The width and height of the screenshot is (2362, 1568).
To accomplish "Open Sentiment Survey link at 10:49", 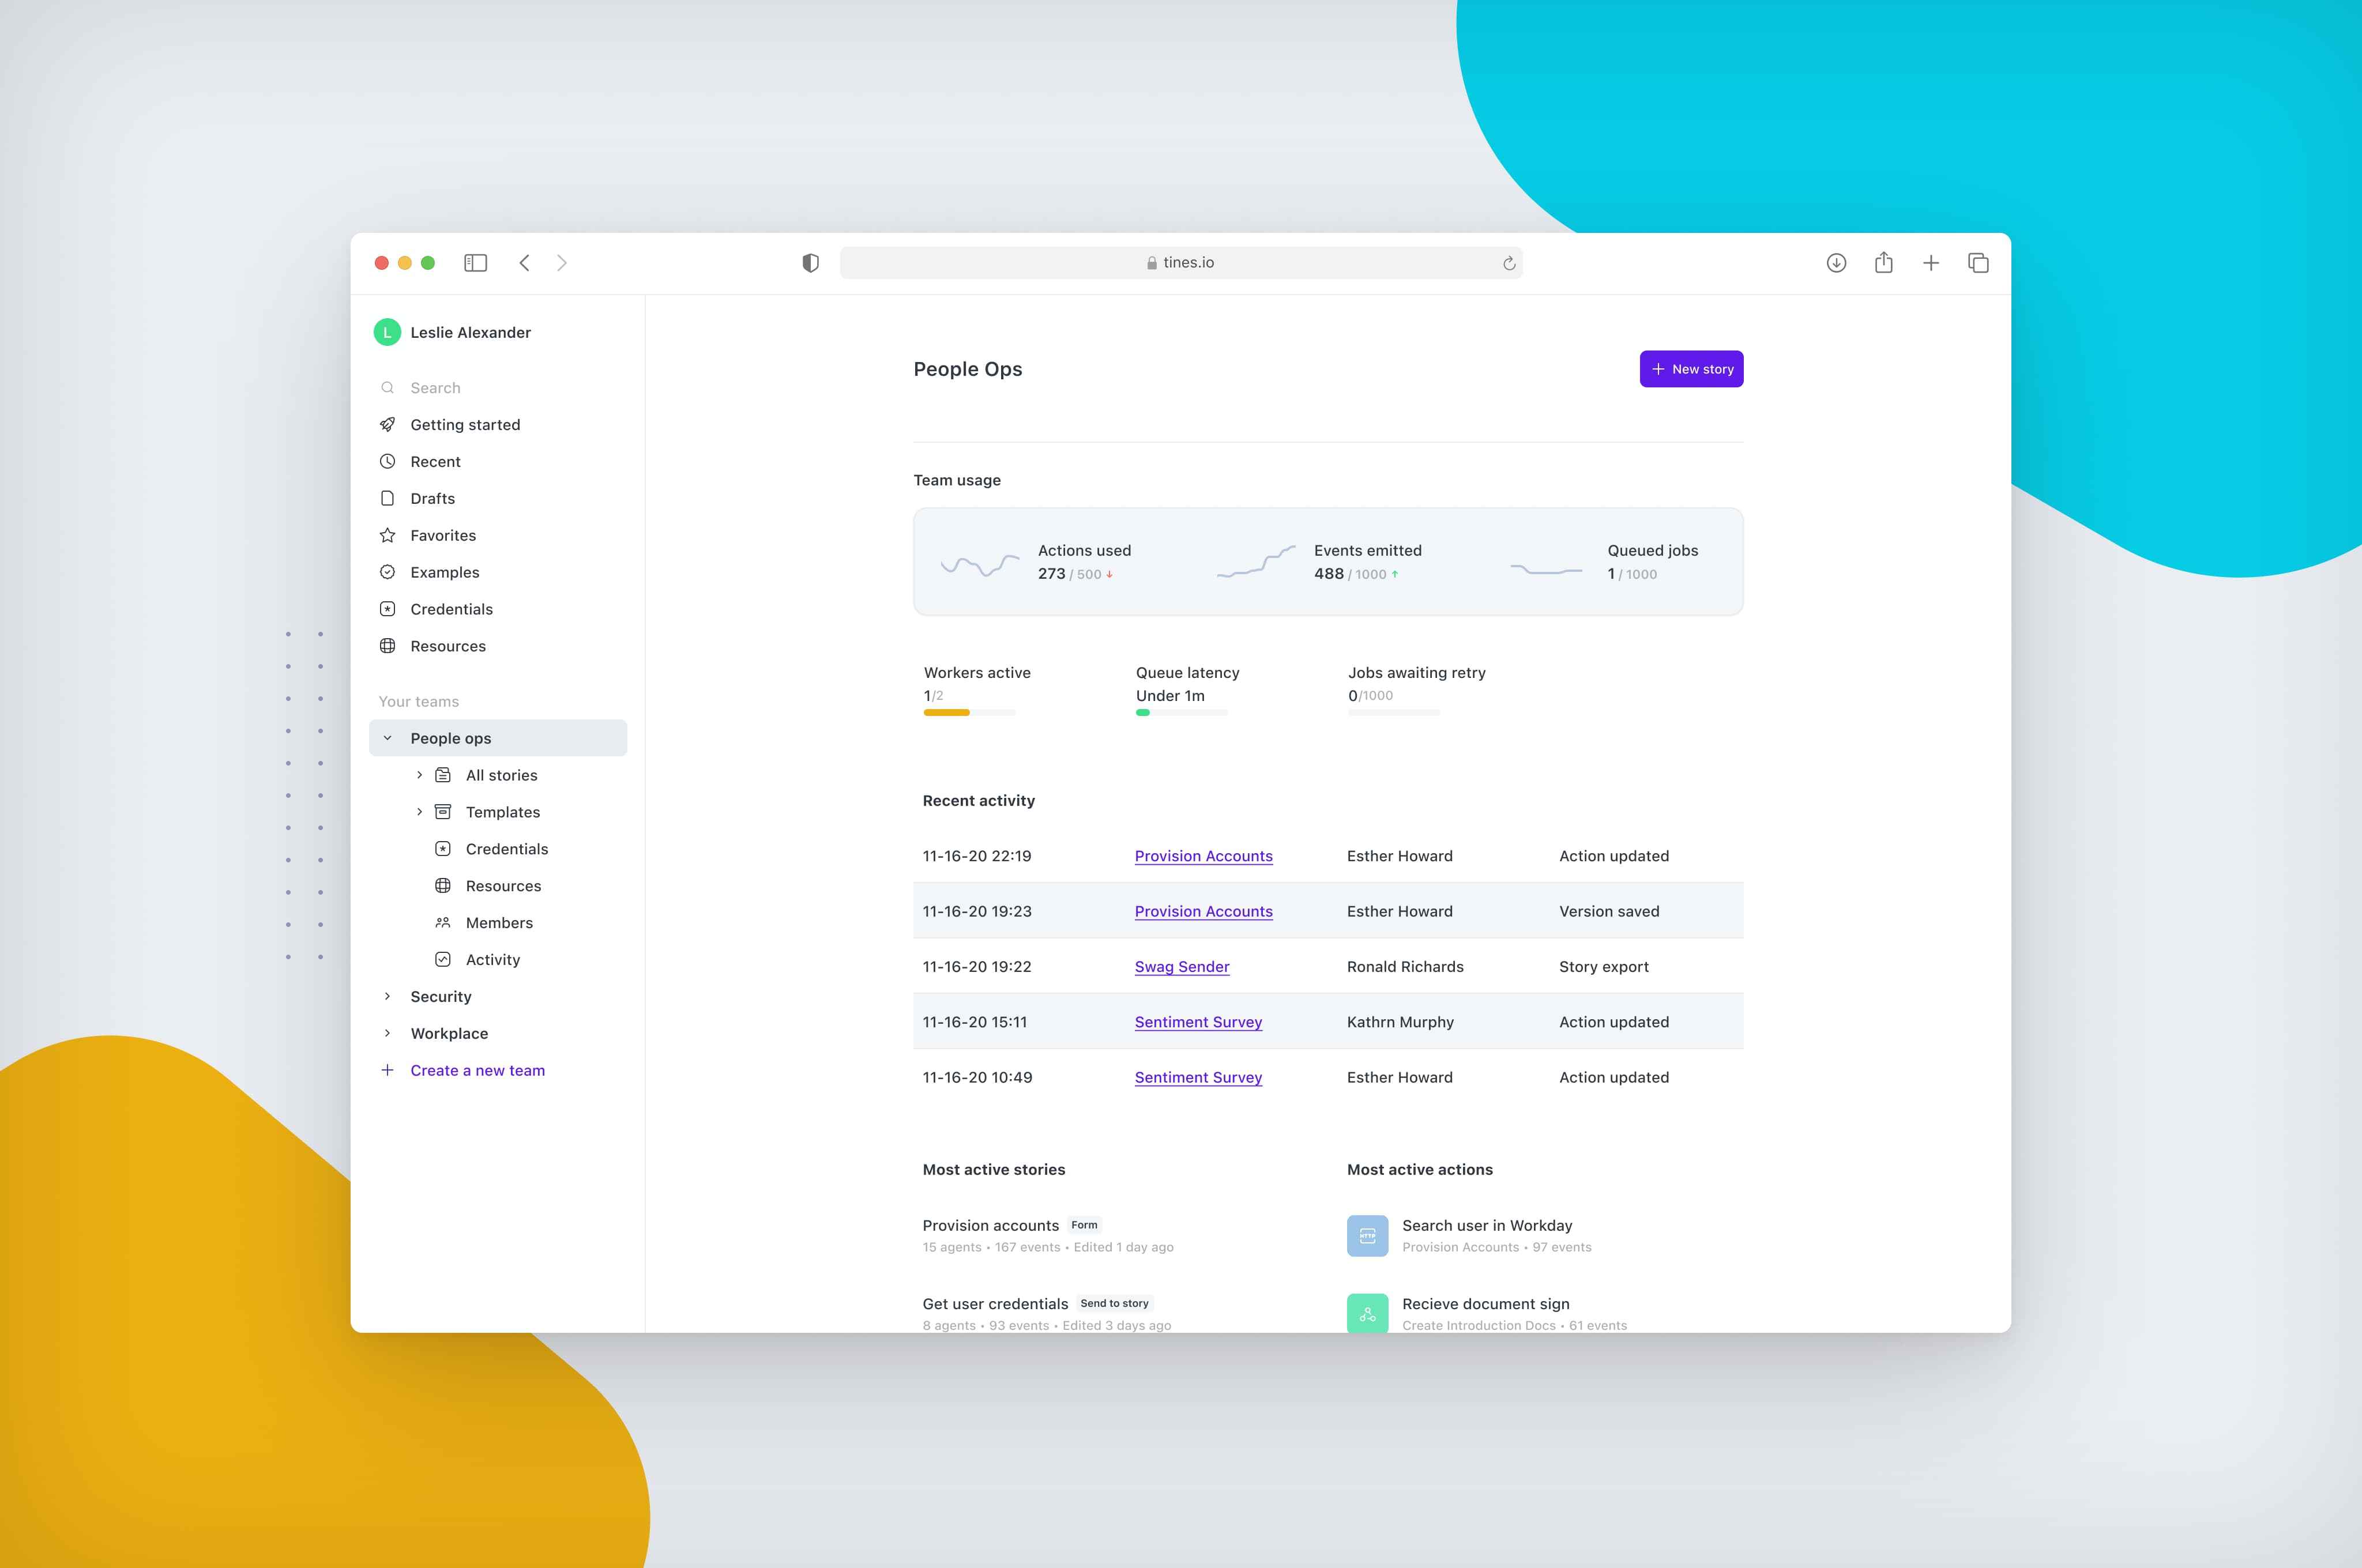I will coord(1198,1077).
